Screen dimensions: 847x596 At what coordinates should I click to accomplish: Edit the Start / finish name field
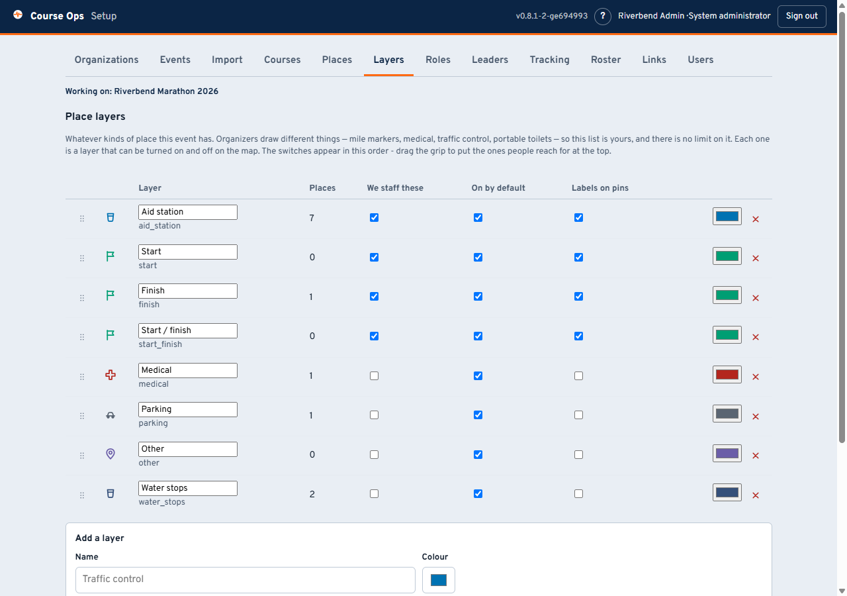(x=188, y=330)
